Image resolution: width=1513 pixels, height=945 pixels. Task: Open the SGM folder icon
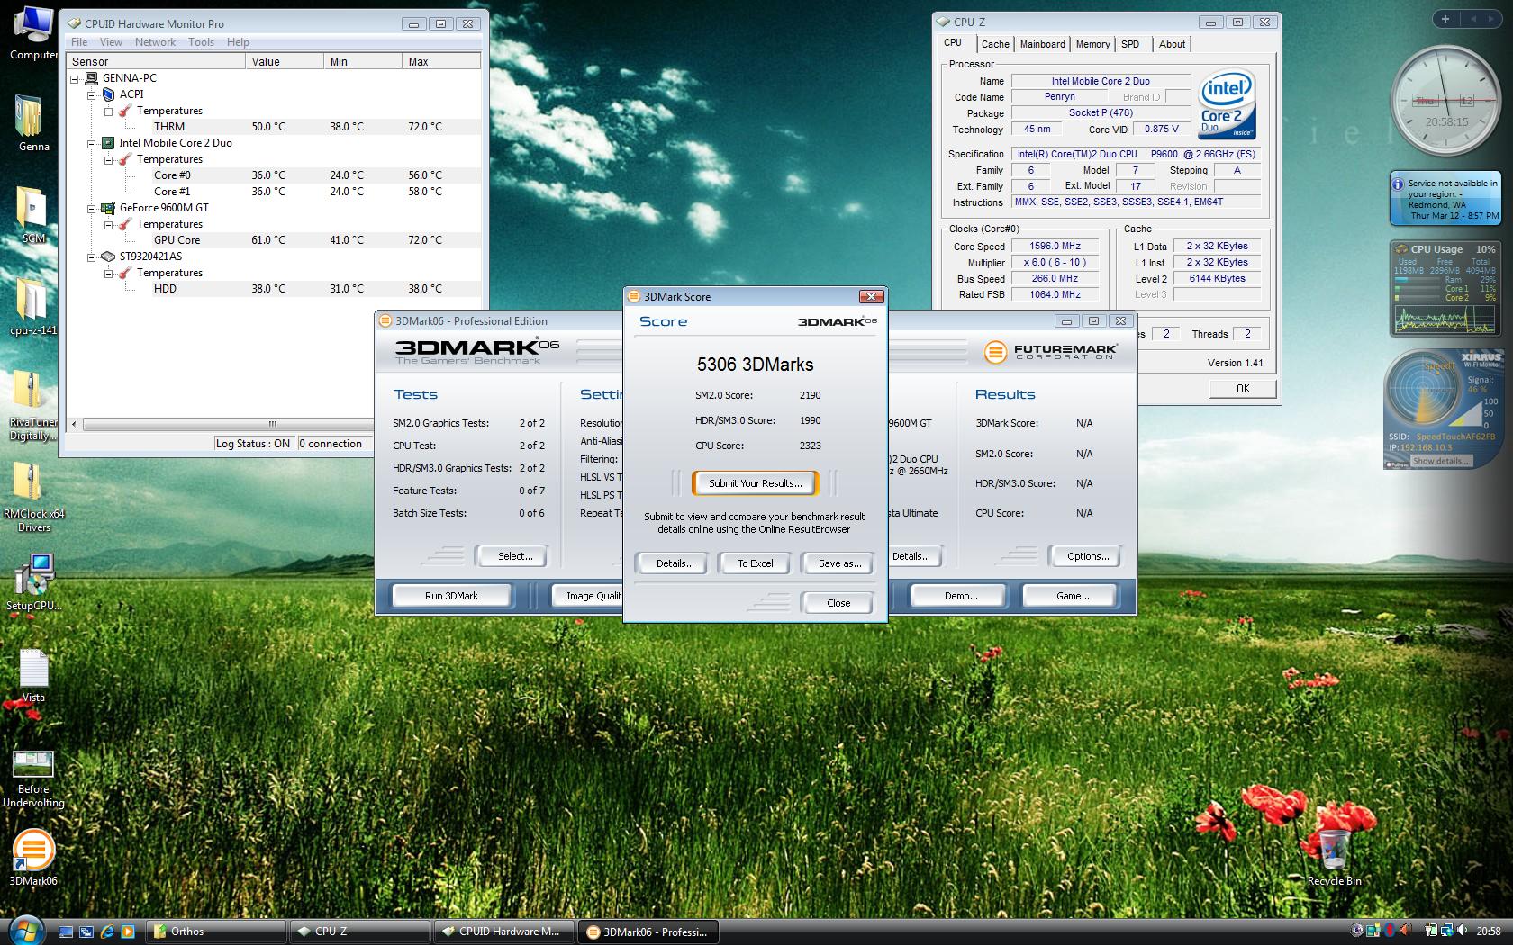click(x=33, y=215)
